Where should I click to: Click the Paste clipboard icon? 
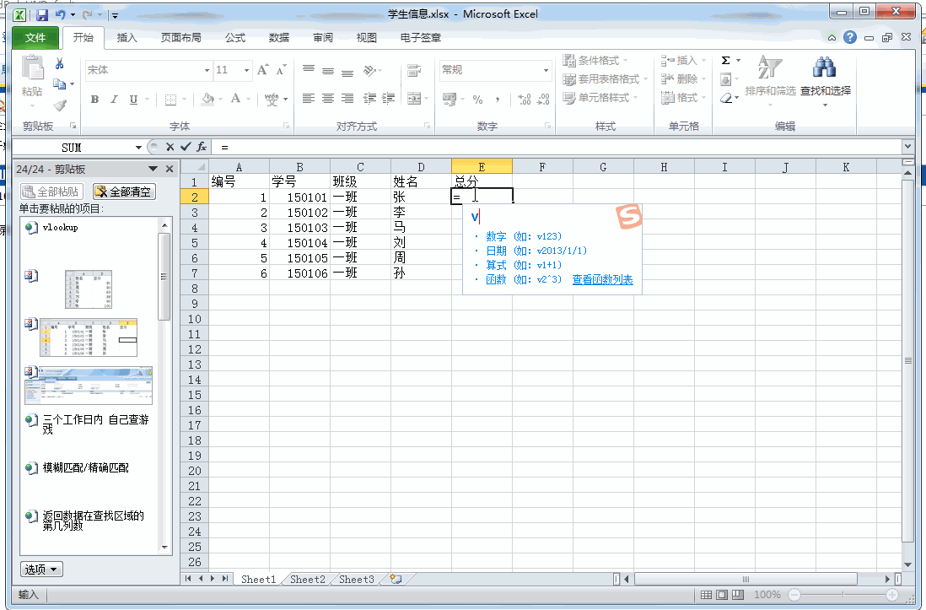[x=32, y=68]
